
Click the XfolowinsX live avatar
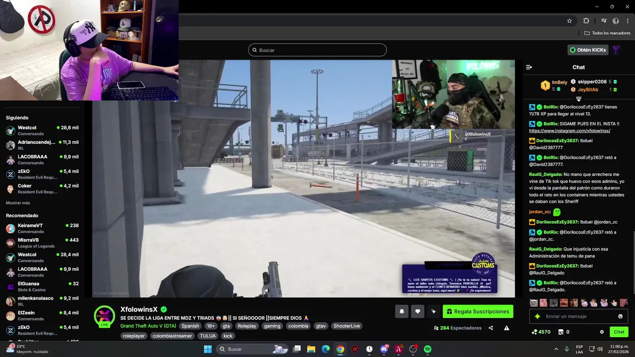coord(104,316)
